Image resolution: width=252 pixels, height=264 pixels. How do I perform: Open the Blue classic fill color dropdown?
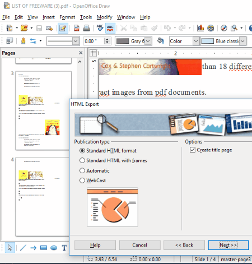242,41
